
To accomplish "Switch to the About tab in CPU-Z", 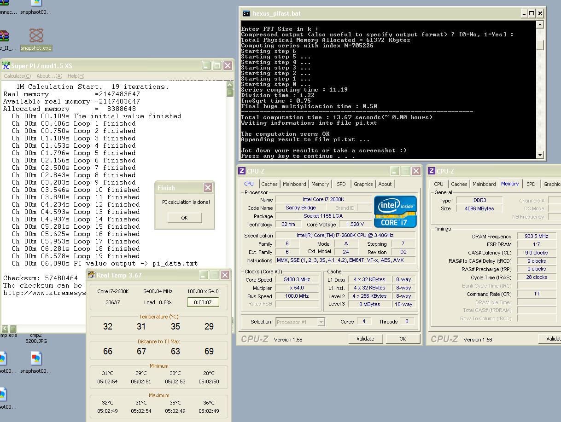I will [385, 184].
